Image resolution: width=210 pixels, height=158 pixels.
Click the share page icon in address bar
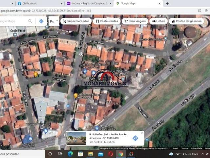point(206,11)
